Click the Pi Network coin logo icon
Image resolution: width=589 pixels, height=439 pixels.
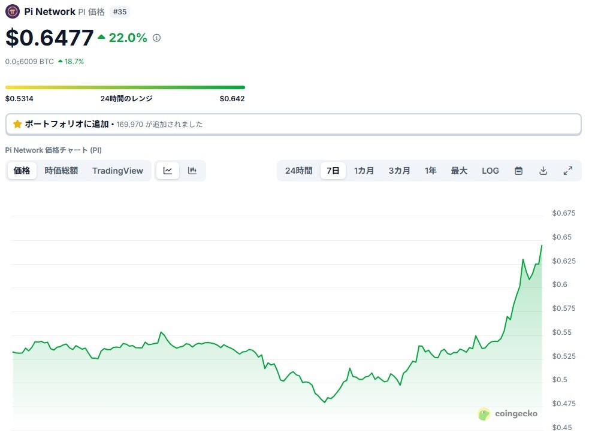coord(13,11)
